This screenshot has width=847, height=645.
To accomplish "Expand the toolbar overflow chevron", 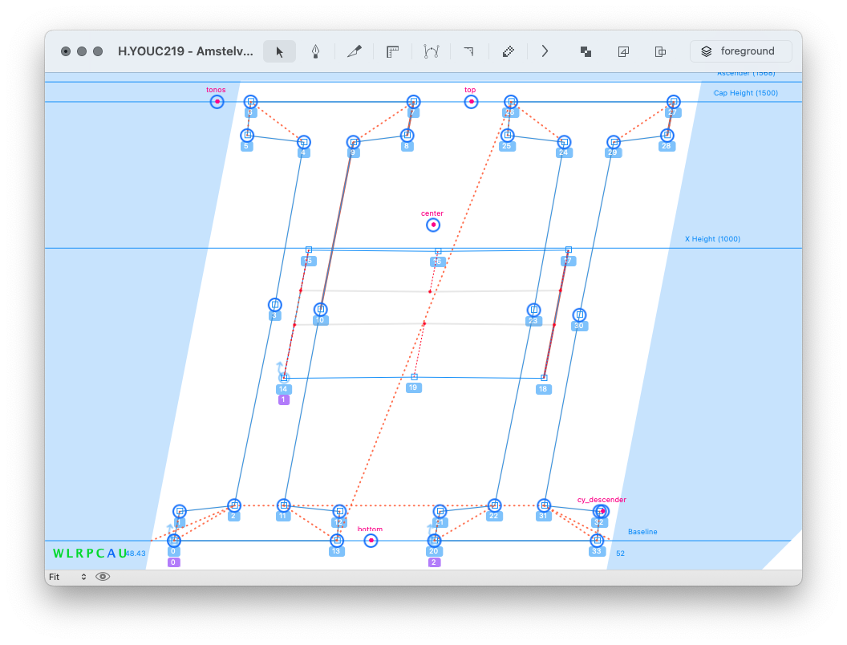I will point(545,51).
